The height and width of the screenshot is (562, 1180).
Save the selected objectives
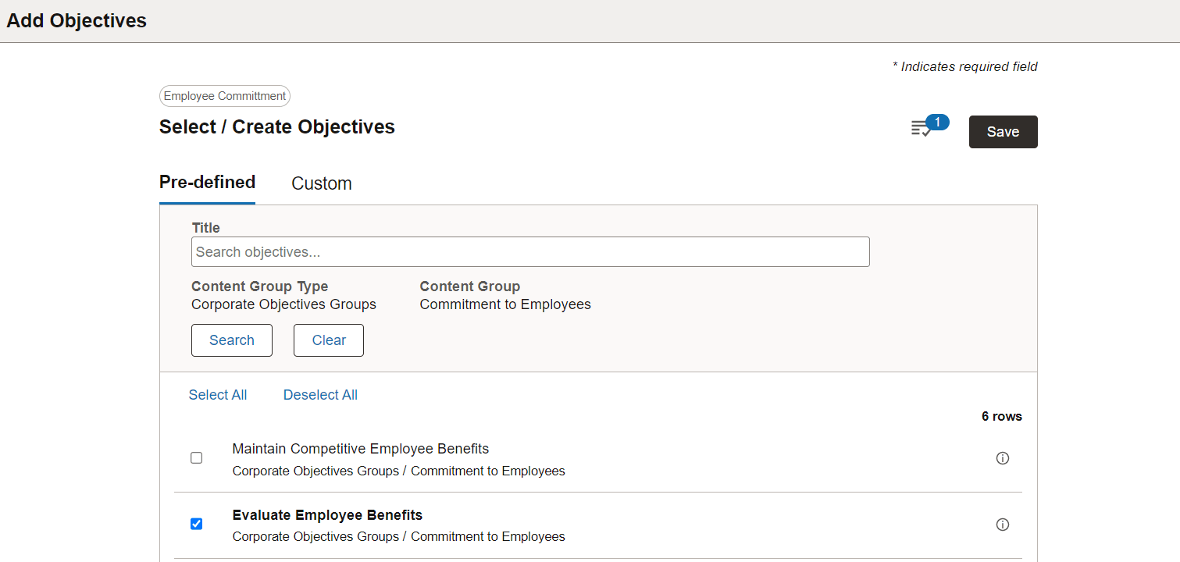pos(1003,131)
